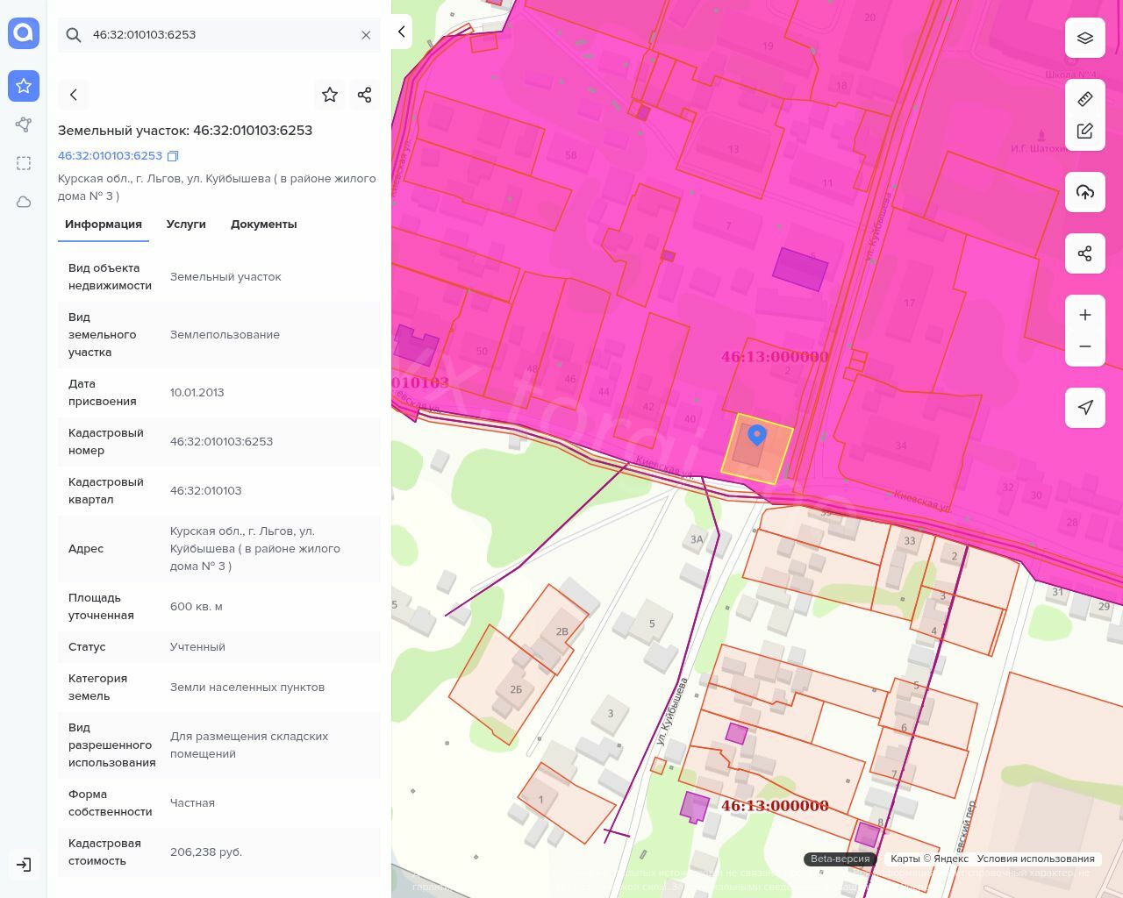Viewport: 1123px width, 898px height.
Task: Switch to the Услуги tab
Action: [x=186, y=224]
